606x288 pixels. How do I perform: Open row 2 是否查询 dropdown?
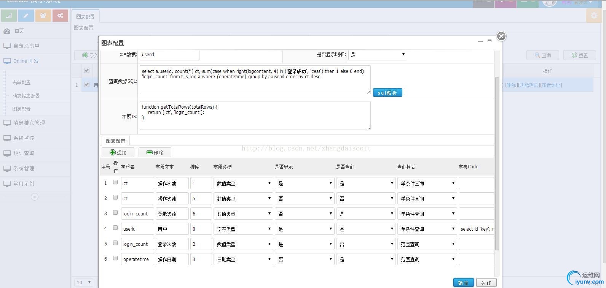pyautogui.click(x=366, y=198)
